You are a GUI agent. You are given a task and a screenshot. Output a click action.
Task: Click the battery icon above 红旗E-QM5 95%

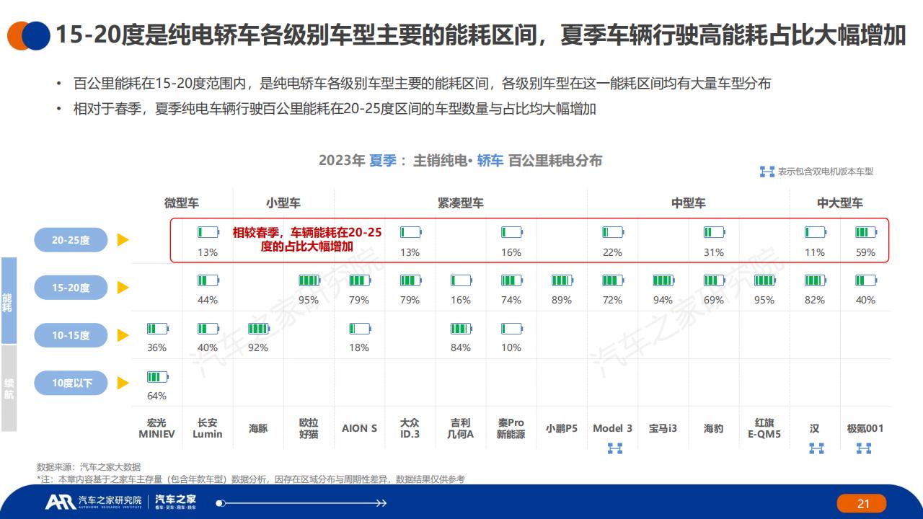point(764,280)
